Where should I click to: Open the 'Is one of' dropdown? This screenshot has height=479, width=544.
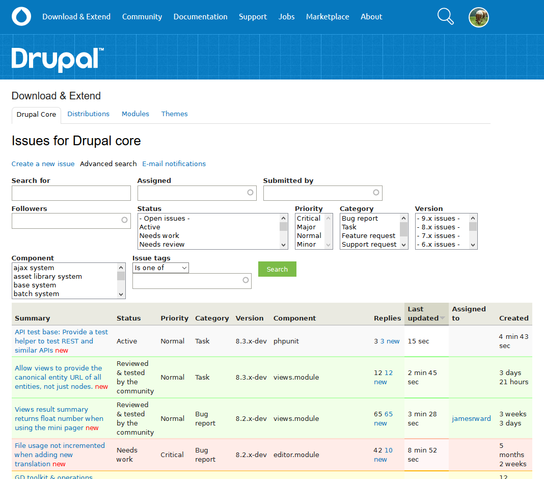(160, 268)
